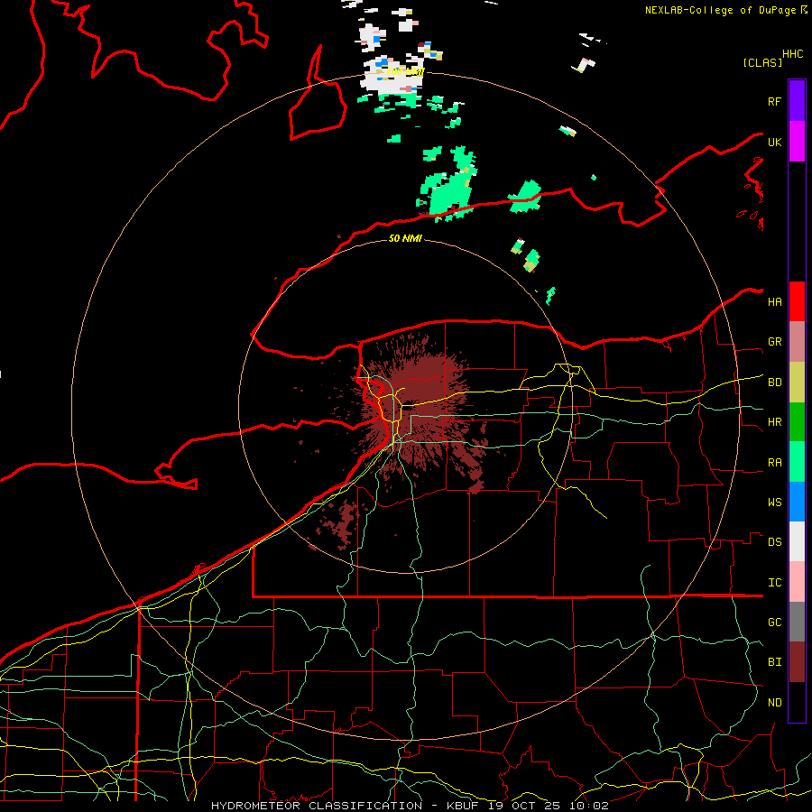Click the BI brown legend color swatch

(x=797, y=662)
